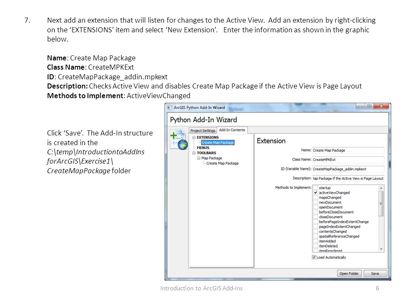Switch to the Project Settings tab
This screenshot has width=403, height=302.
click(x=202, y=130)
